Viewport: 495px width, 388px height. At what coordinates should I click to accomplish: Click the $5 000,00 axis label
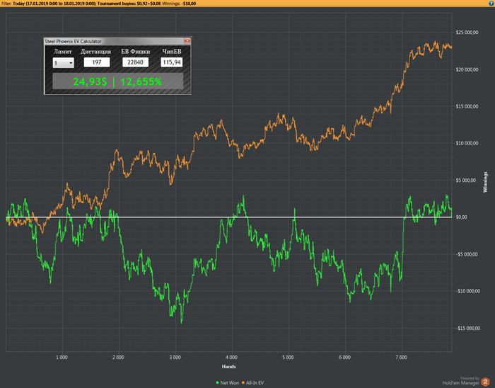coord(465,181)
